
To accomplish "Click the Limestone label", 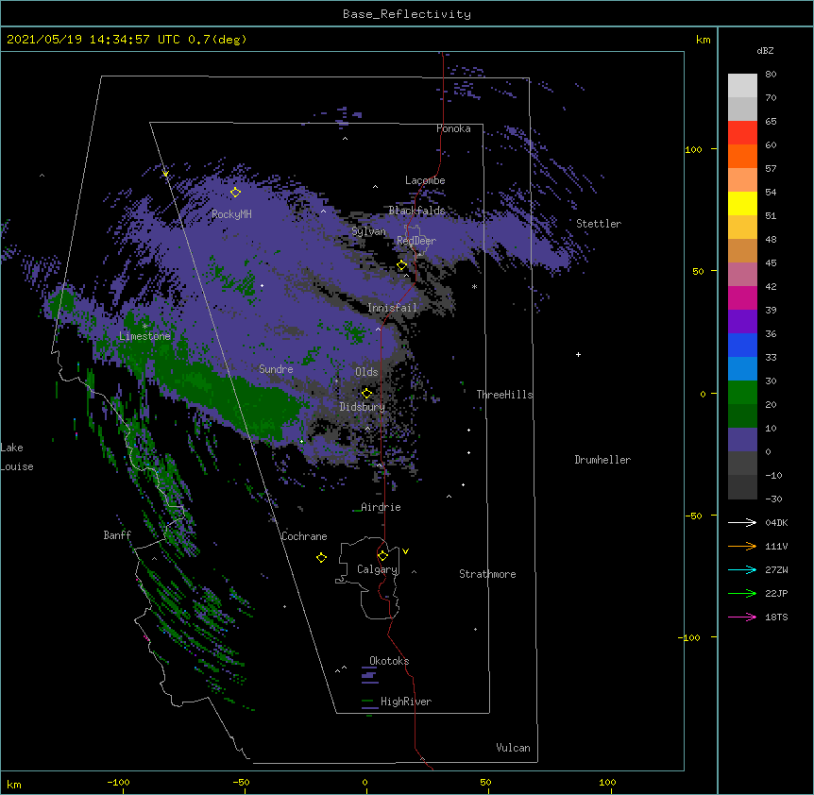I will point(144,336).
